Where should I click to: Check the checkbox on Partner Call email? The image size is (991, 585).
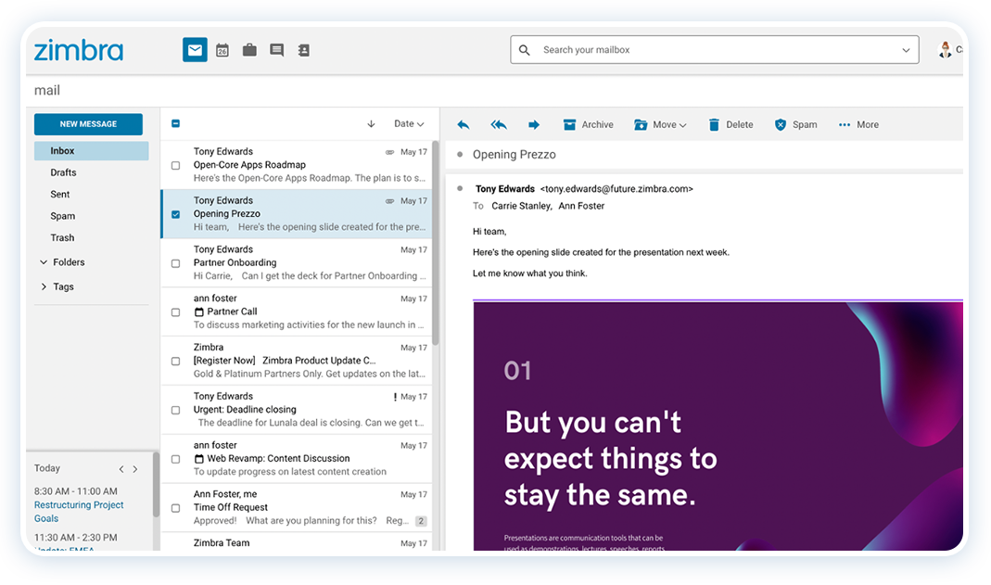point(175,312)
